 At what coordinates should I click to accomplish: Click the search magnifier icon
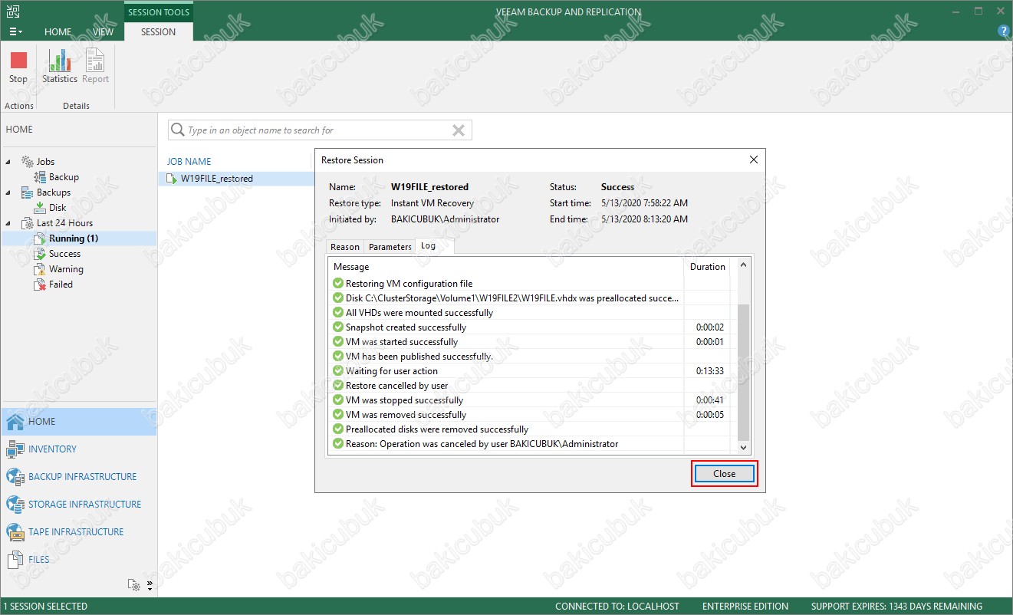pyautogui.click(x=177, y=130)
